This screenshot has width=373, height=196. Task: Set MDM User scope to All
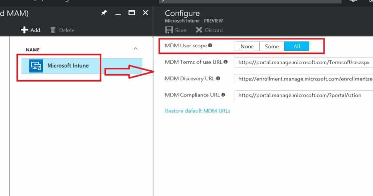[x=297, y=46]
